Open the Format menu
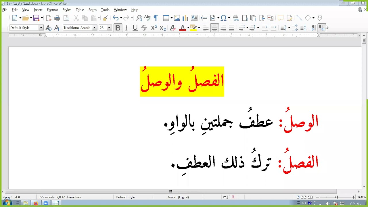The image size is (368, 207). pyautogui.click(x=52, y=10)
